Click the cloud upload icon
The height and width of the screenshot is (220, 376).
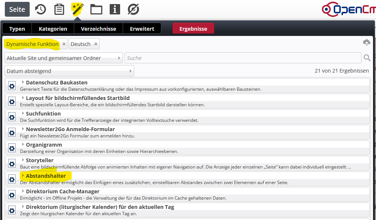(366, 43)
